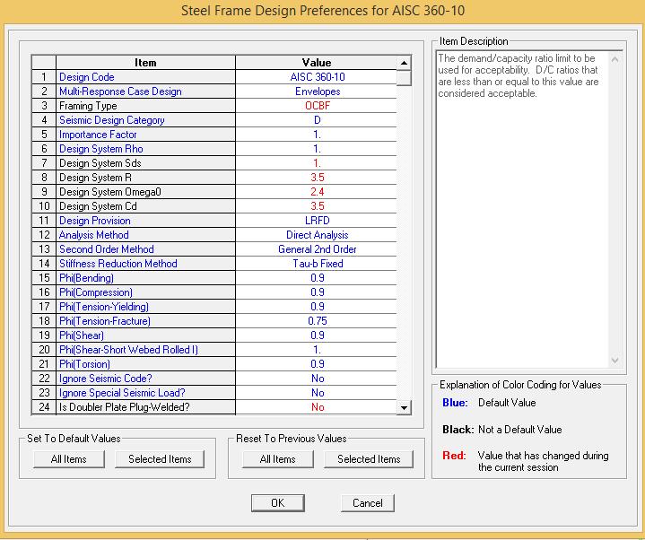The image size is (645, 540).
Task: Edit the Phi(Torsion) value
Action: [x=318, y=364]
